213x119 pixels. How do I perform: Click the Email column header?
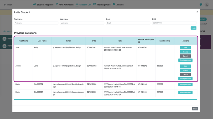tap(69, 41)
